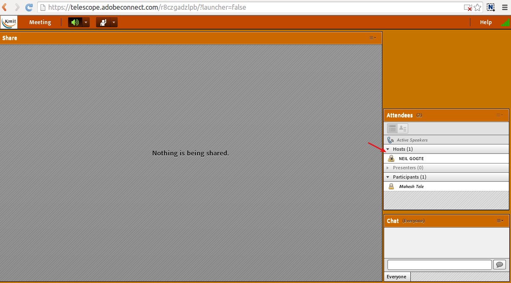Click the N extension icon in browser toolbar

[491, 7]
